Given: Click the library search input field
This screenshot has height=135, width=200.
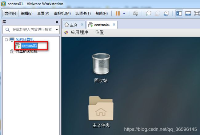Looking at the screenshot, I should click(31, 30).
